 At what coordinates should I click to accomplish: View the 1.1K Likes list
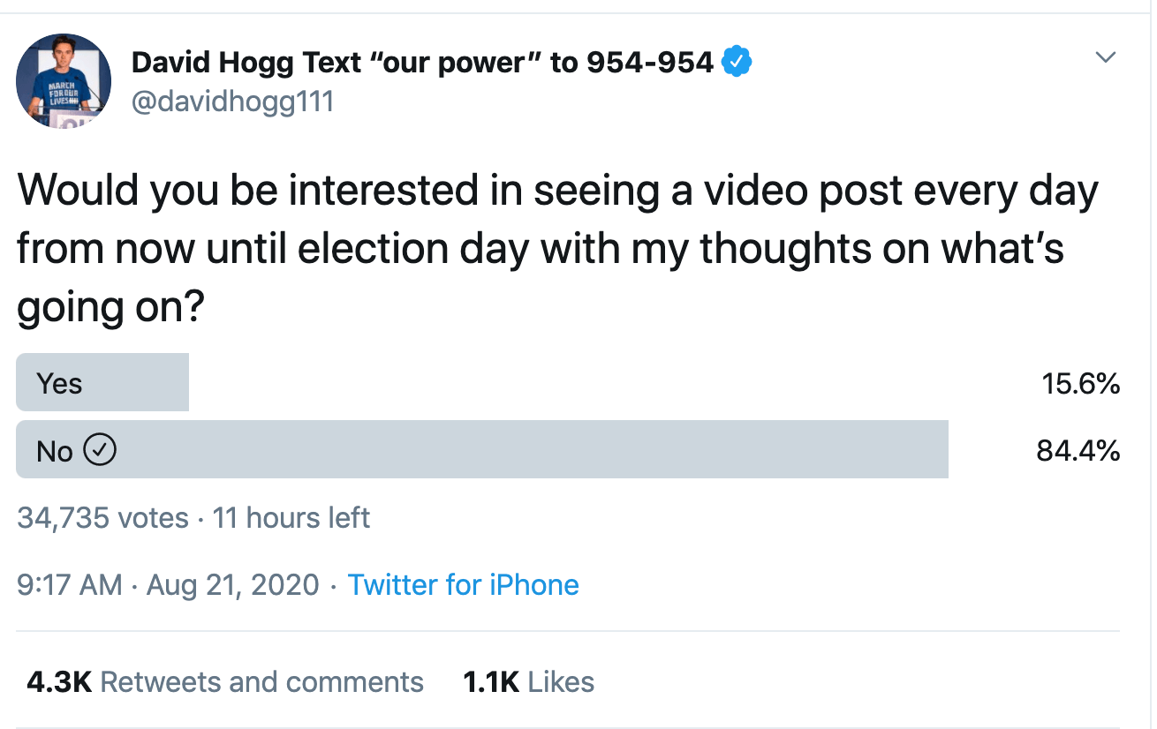pyautogui.click(x=528, y=682)
